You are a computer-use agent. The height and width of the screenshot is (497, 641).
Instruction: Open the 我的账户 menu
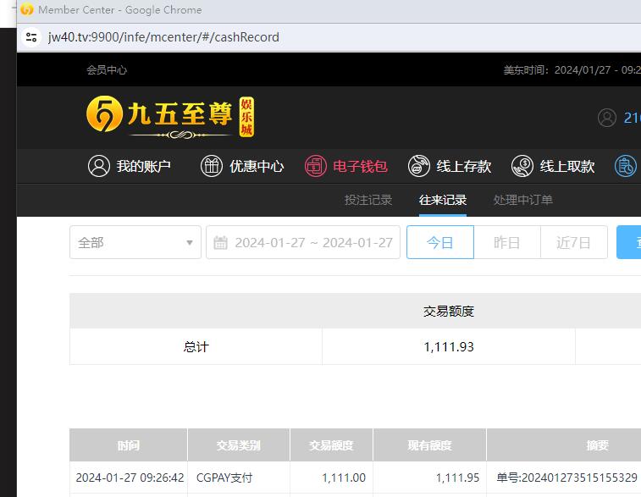point(130,166)
